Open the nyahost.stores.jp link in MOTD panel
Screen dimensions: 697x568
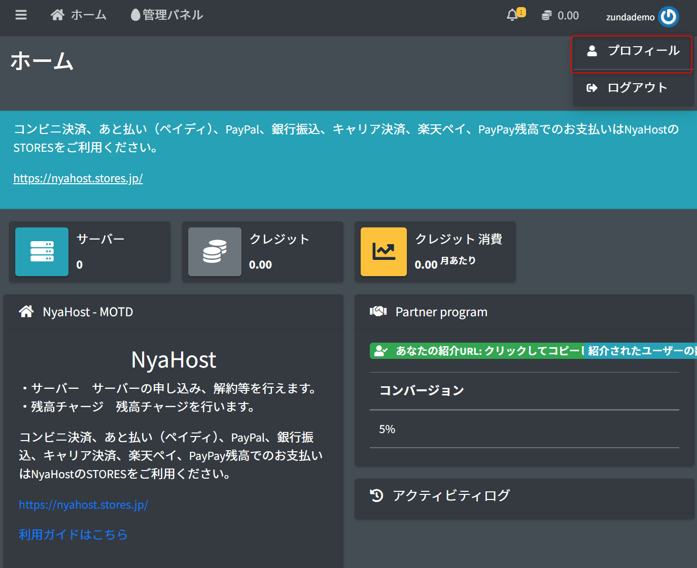[x=83, y=505]
